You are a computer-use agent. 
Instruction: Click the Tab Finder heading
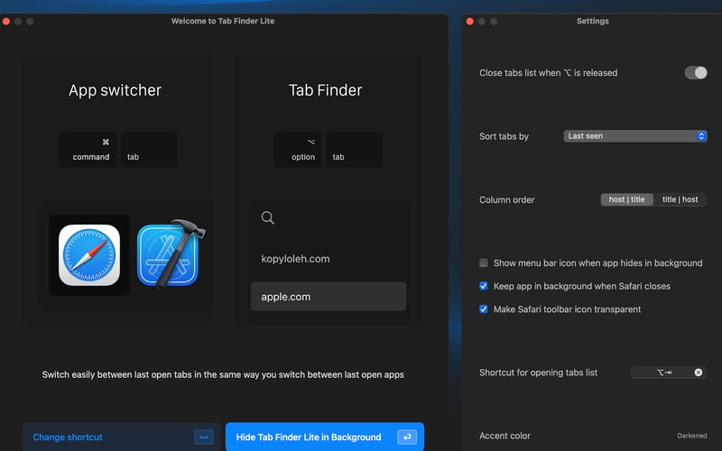[325, 90]
